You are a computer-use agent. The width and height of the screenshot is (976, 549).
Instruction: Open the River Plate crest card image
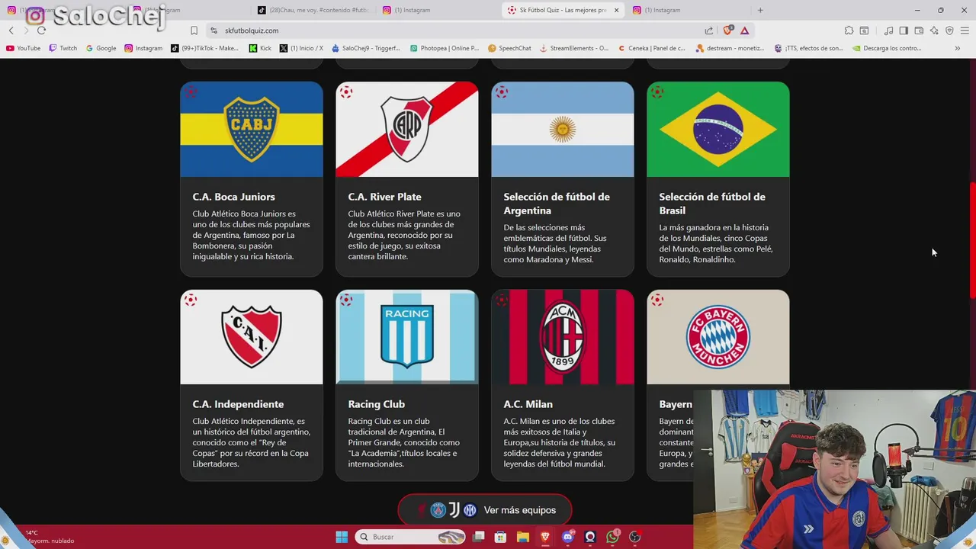coord(407,130)
